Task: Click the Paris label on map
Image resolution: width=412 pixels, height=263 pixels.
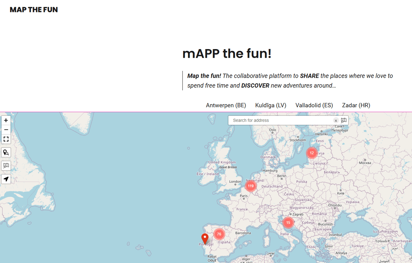Action: 244,196
